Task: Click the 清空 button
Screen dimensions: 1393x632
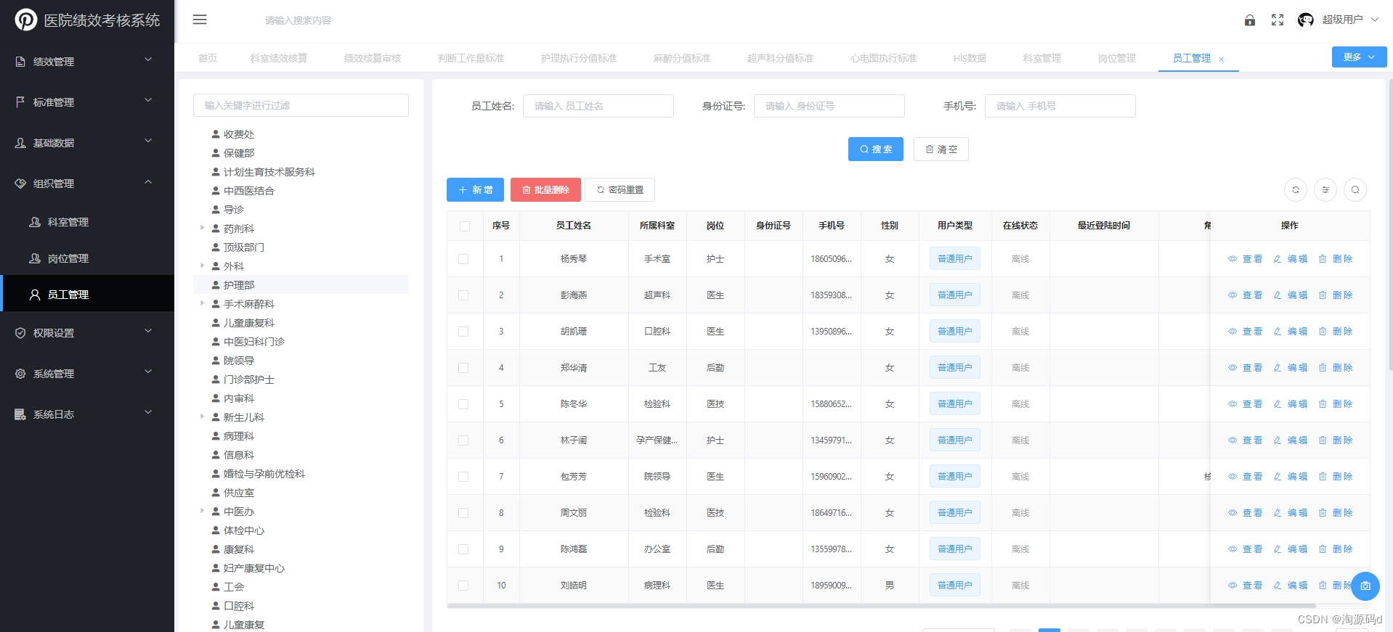Action: tap(941, 149)
